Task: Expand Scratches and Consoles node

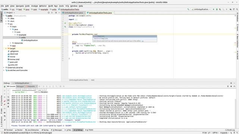Action: point(4,70)
